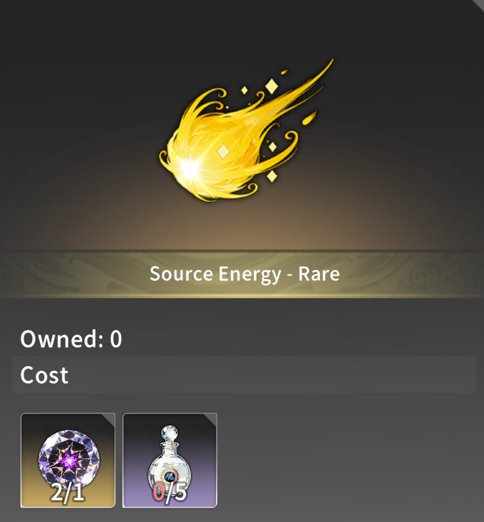Click the round stopper of the potion bottle
The width and height of the screenshot is (484, 522).
coord(169,433)
